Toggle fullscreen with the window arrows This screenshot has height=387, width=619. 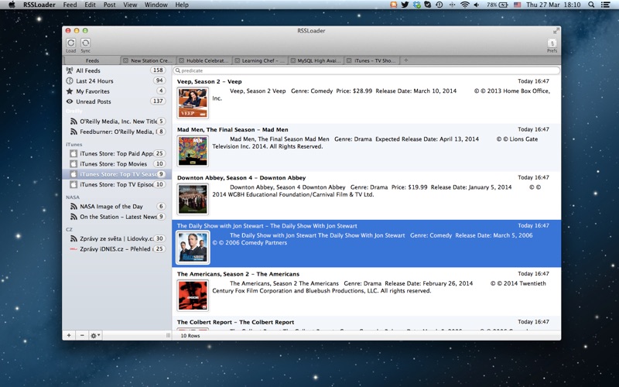[x=556, y=30]
